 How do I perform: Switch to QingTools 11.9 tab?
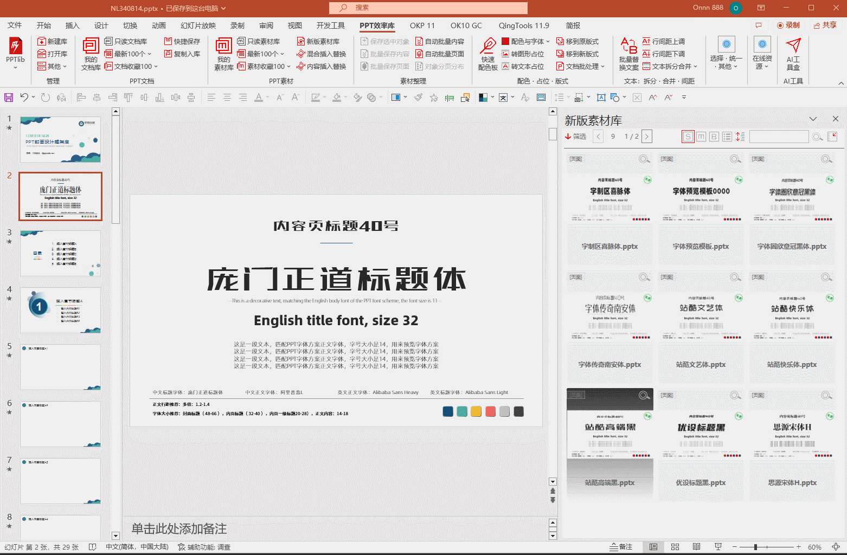pyautogui.click(x=524, y=25)
